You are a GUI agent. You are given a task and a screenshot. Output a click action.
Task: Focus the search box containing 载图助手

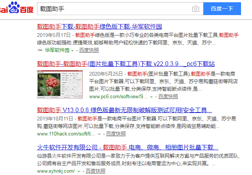[120, 9]
